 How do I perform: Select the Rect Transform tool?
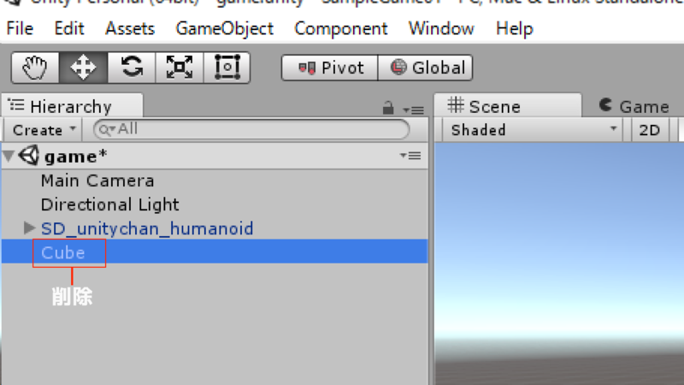(227, 68)
